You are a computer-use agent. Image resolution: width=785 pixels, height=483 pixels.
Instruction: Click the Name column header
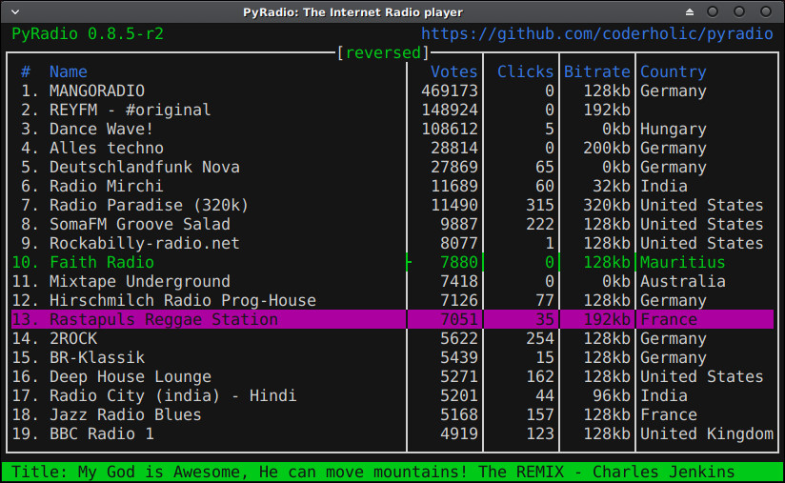tap(68, 71)
